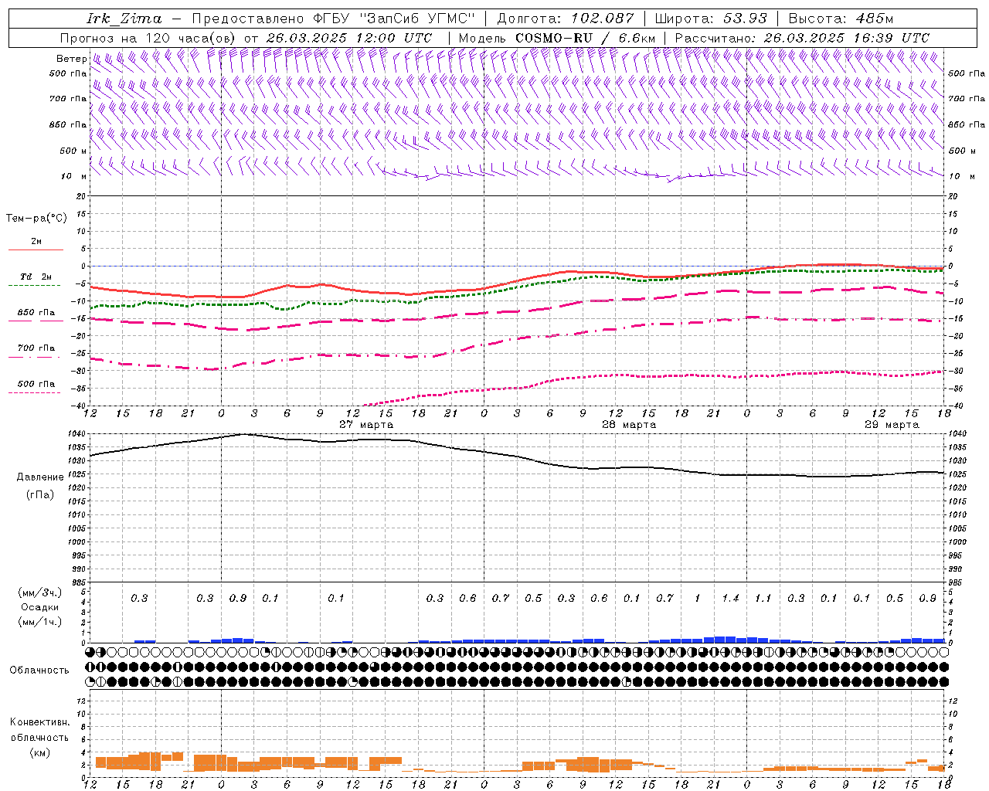
Task: Click the Td 2м dew point legend
Action: coord(36,277)
